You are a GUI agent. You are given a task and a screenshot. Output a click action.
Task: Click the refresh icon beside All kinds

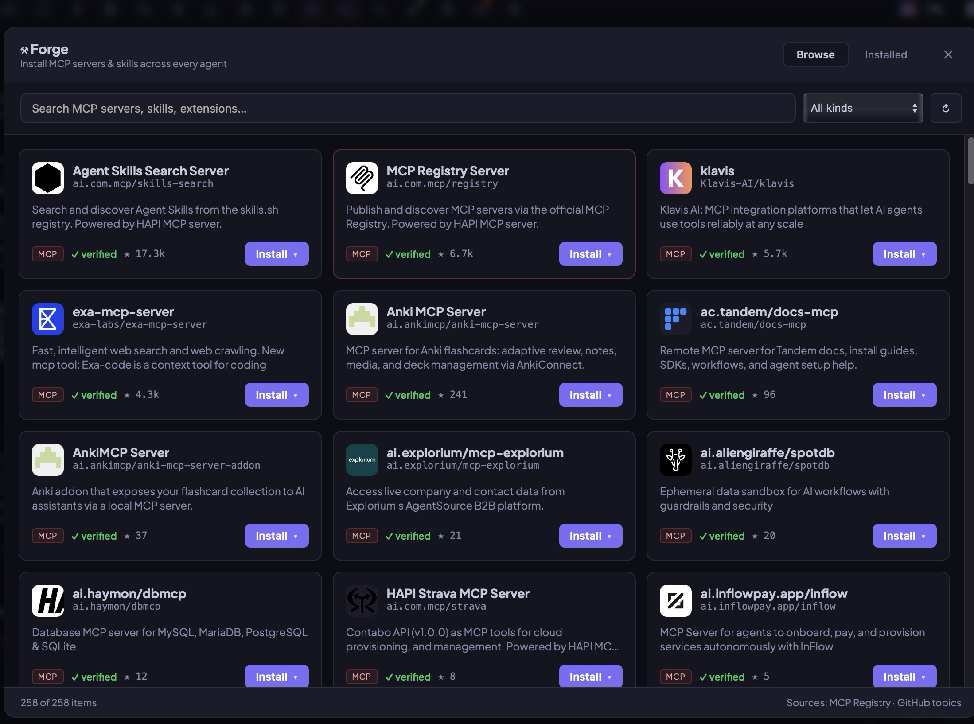point(946,108)
